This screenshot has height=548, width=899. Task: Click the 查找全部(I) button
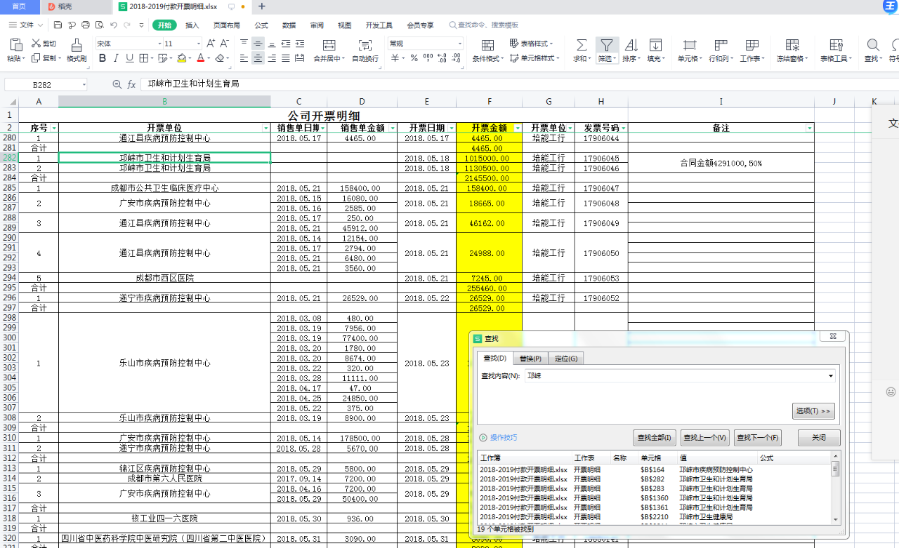(x=655, y=438)
